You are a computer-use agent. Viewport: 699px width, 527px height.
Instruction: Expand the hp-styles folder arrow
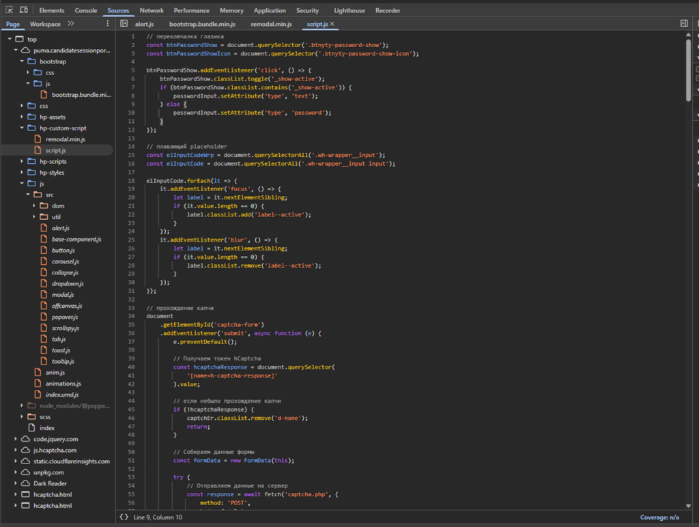tap(22, 173)
